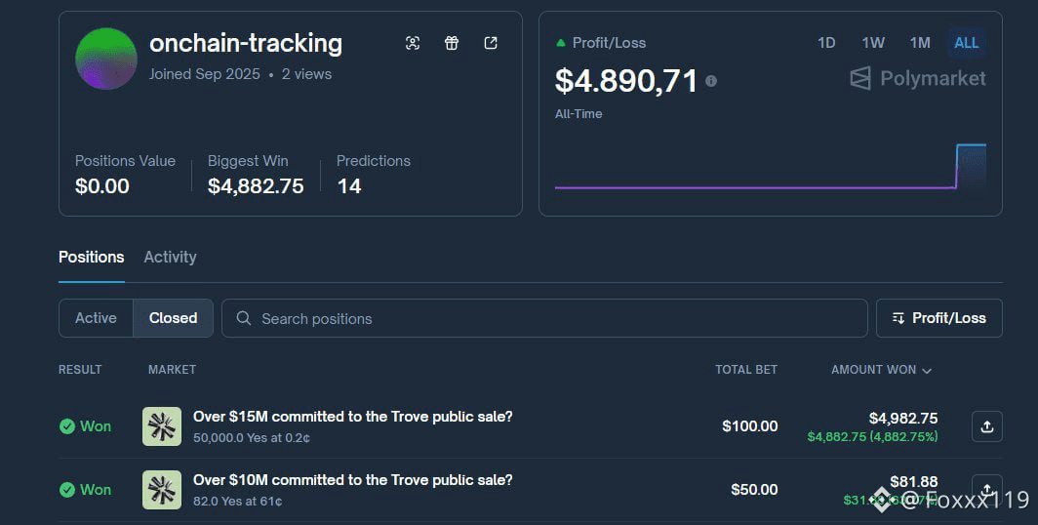Screen dimensions: 1038x525
Task: Click the $15M Trove market thumbnail icon
Action: coord(162,426)
